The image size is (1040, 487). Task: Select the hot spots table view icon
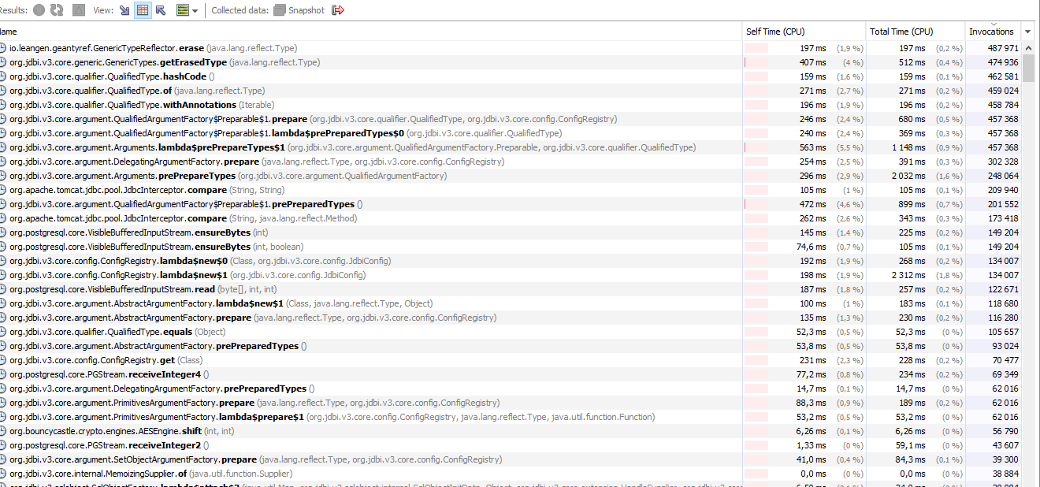point(142,9)
